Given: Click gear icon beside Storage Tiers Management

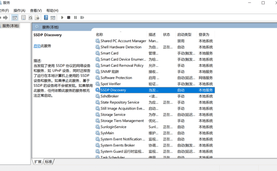Looking at the screenshot, I should pyautogui.click(x=98, y=121).
